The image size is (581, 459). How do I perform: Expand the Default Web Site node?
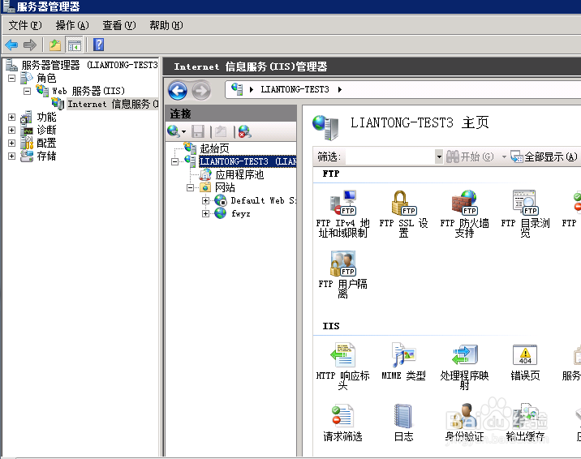205,200
